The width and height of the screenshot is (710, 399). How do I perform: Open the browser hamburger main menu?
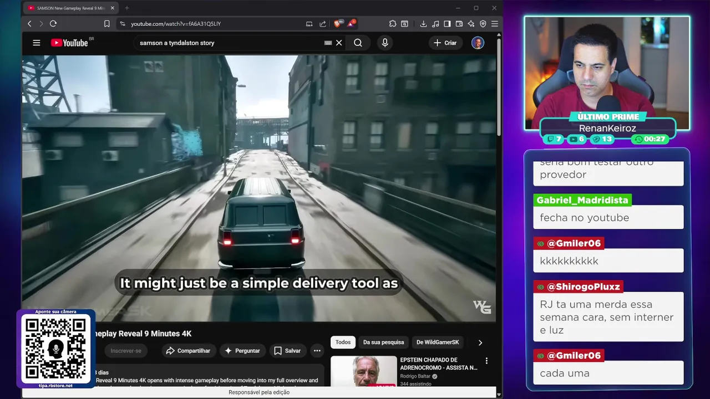(494, 24)
